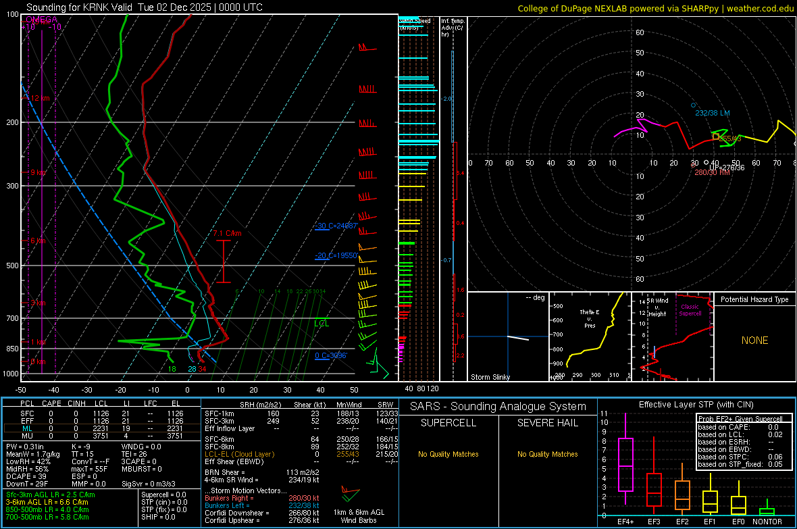Click the 'Effective Layer STP (with CIN)' title

[696, 405]
